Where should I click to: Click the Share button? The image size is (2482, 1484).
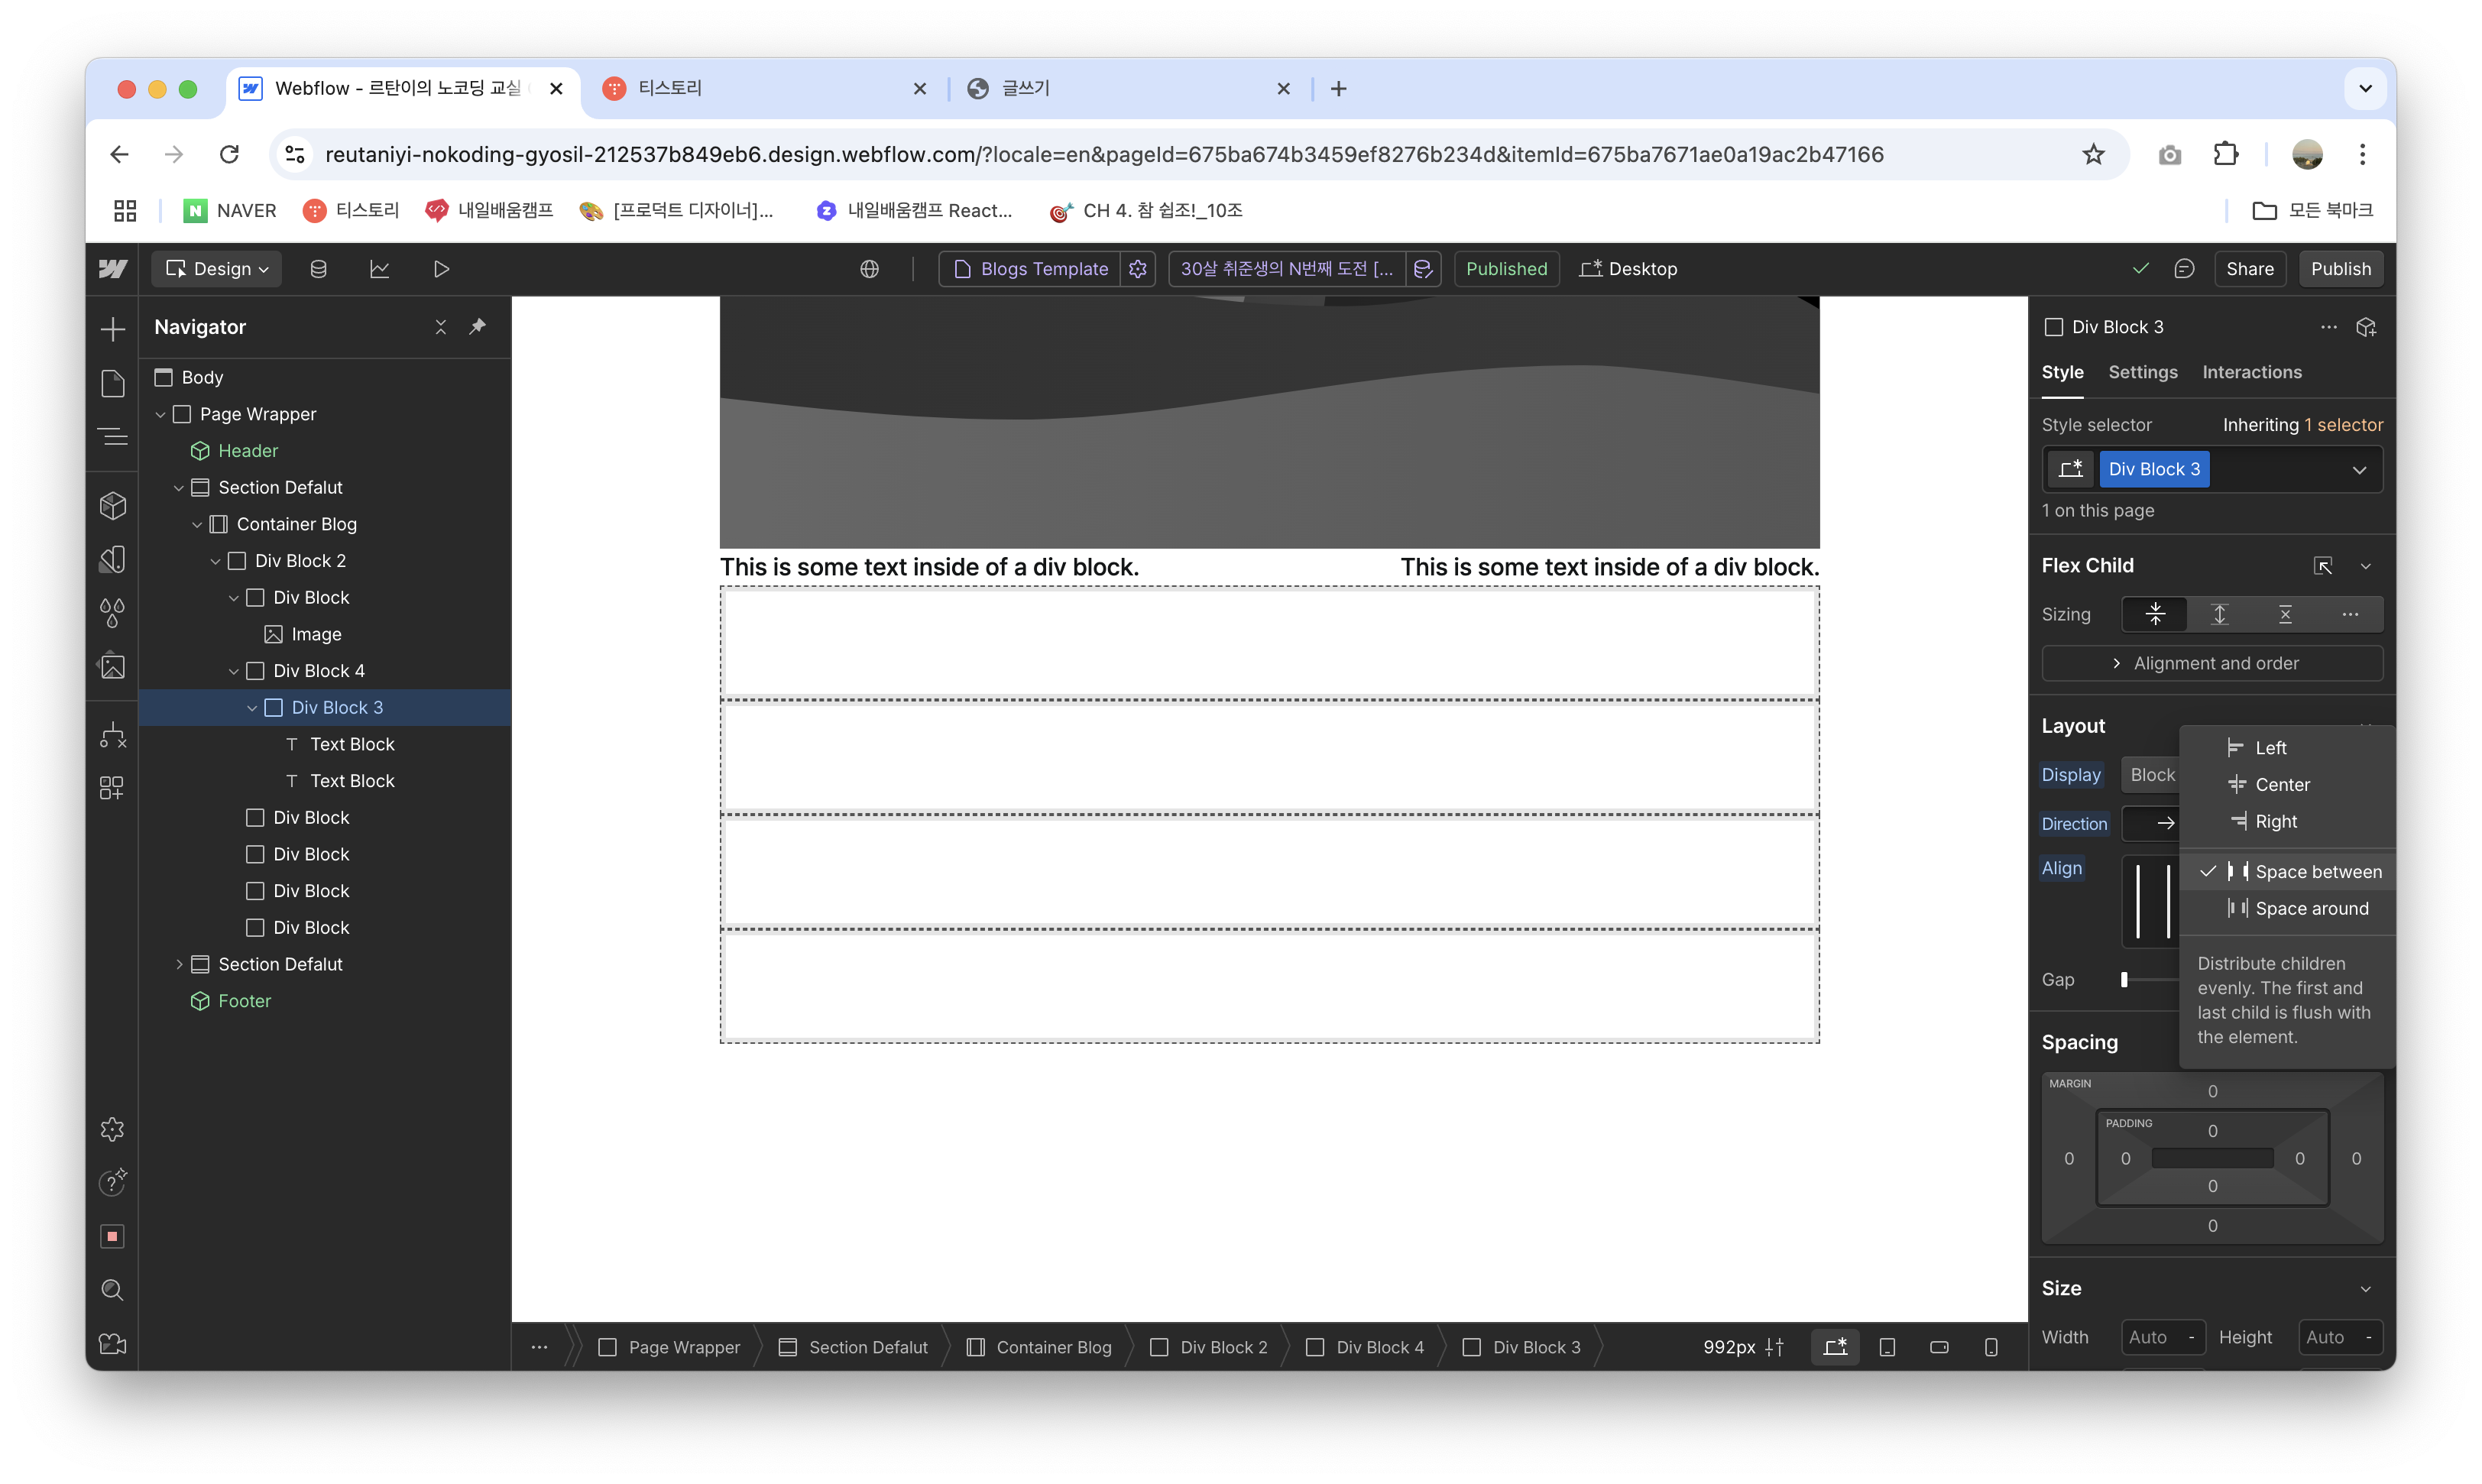[x=2249, y=269]
